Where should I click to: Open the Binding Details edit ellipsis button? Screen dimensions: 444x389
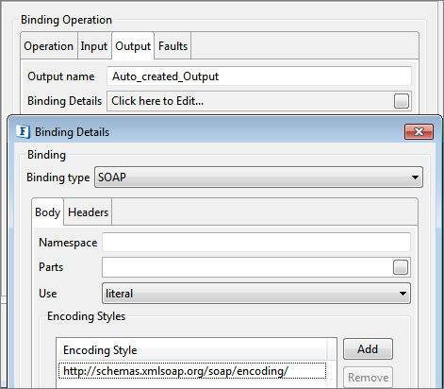pos(402,101)
